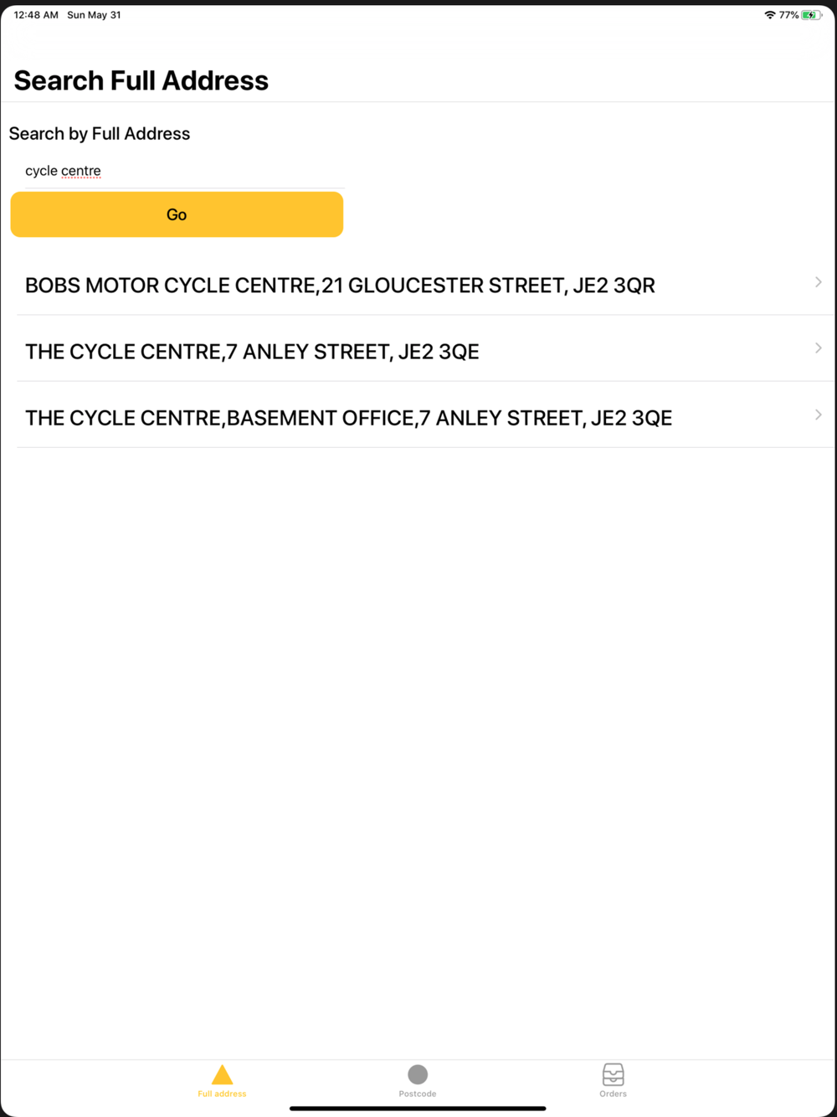The image size is (837, 1117).
Task: Select the Full address tab label
Action: 222,1094
